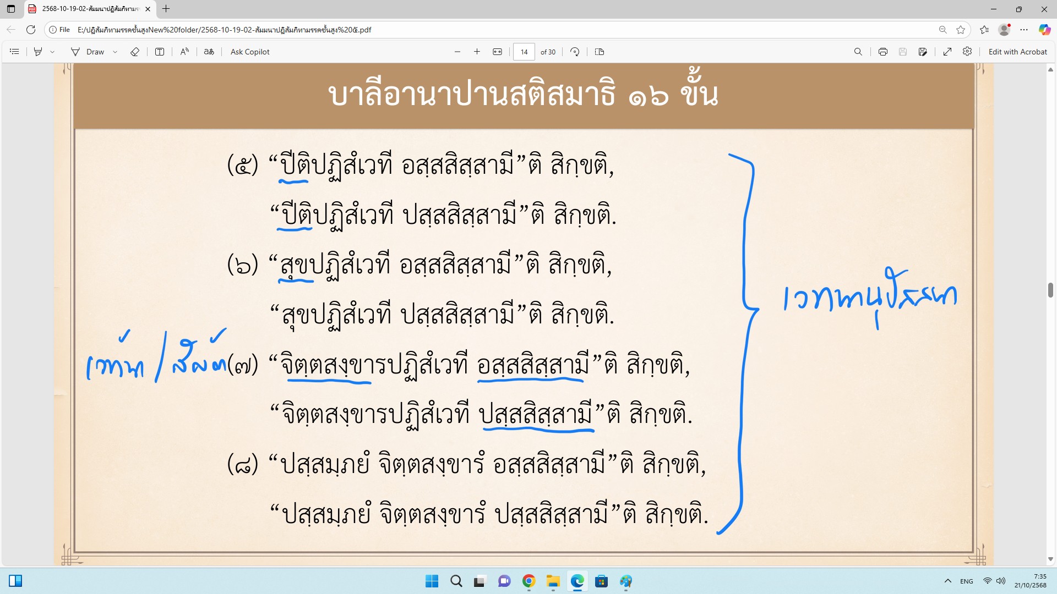Select the Erase tool
This screenshot has height=594, width=1057.
click(x=135, y=52)
